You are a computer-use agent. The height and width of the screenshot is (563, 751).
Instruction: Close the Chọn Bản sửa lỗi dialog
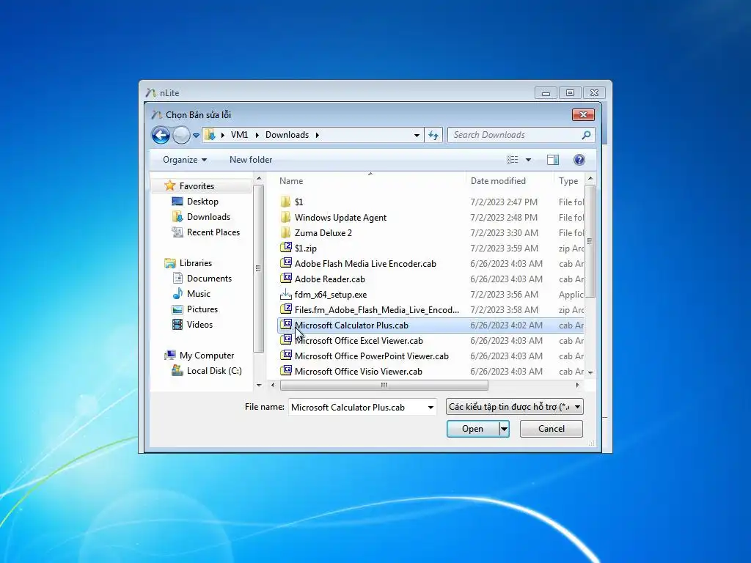(x=583, y=115)
